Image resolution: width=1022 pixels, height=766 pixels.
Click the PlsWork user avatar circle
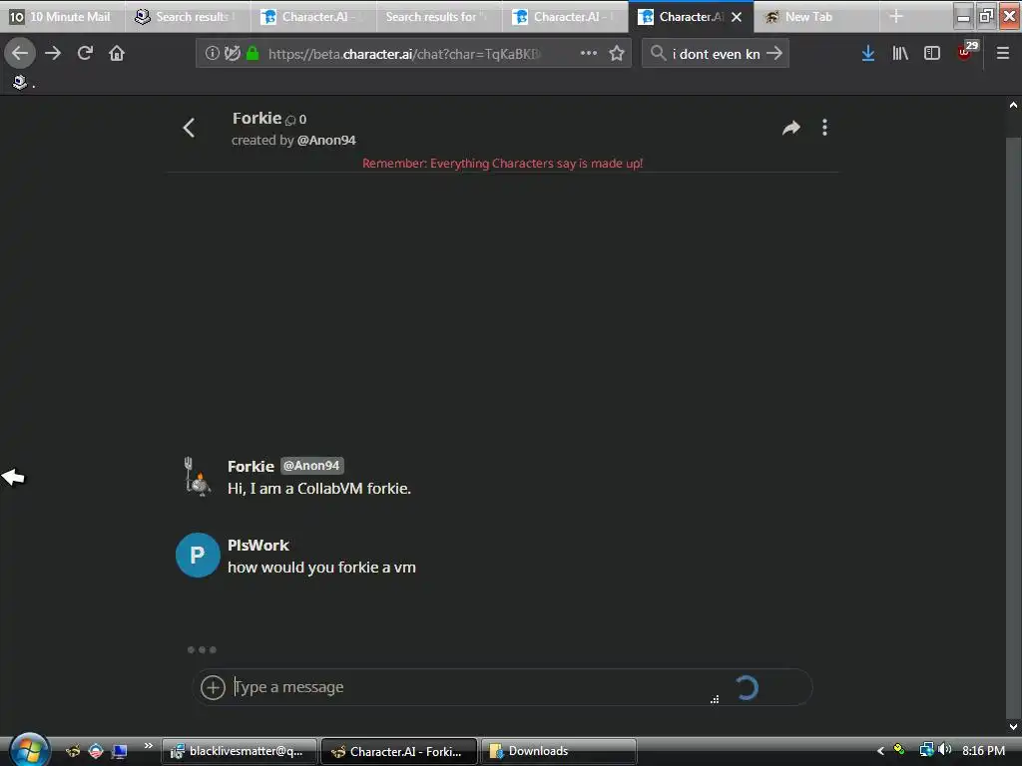(x=198, y=555)
